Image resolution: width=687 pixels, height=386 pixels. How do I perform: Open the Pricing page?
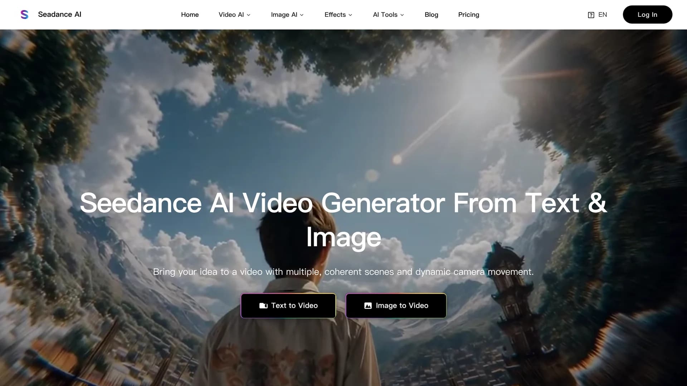(x=468, y=15)
